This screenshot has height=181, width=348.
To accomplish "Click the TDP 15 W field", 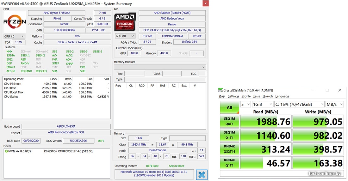I will tap(19, 42).
